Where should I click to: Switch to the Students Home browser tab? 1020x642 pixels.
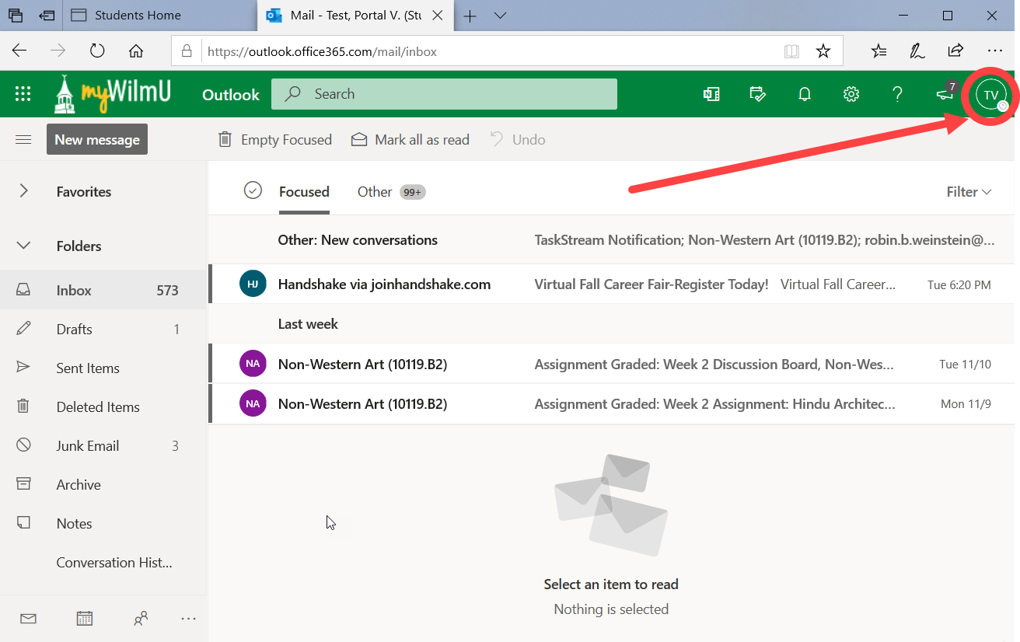click(x=161, y=16)
